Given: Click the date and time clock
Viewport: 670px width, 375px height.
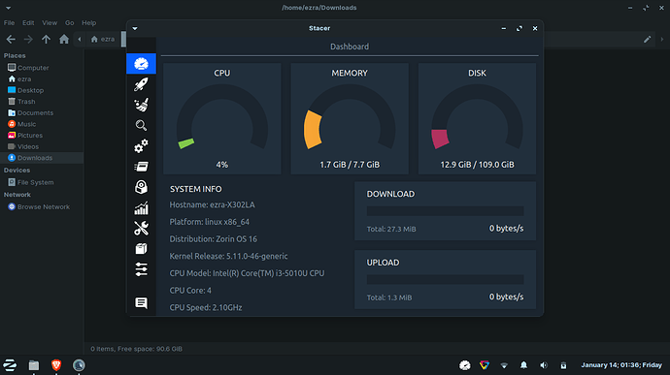Looking at the screenshot, I should point(621,365).
